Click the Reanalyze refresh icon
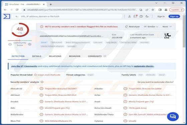The width and height of the screenshot is (187, 125). point(126,27)
